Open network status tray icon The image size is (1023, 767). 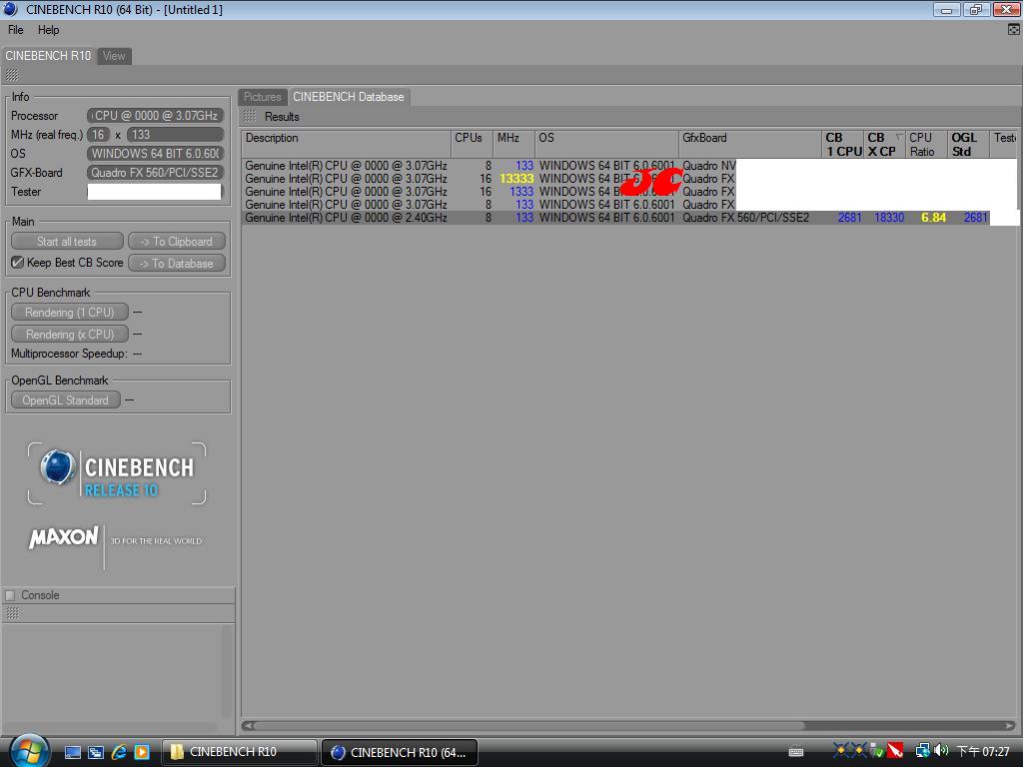point(922,751)
